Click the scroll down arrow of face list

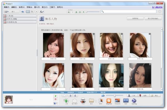pos(162,90)
